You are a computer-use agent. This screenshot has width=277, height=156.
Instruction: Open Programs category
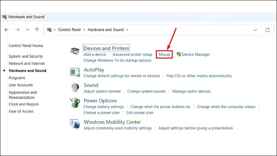(17, 78)
